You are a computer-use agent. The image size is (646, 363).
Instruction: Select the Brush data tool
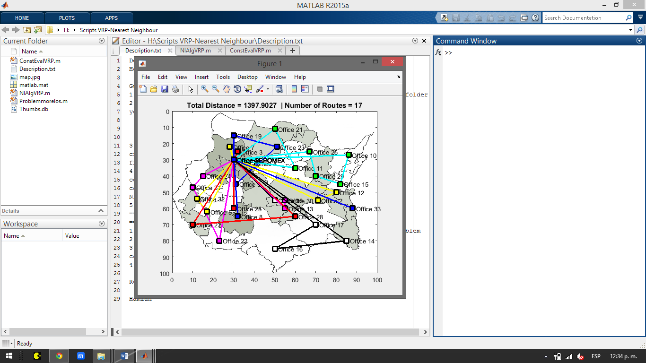(x=259, y=89)
